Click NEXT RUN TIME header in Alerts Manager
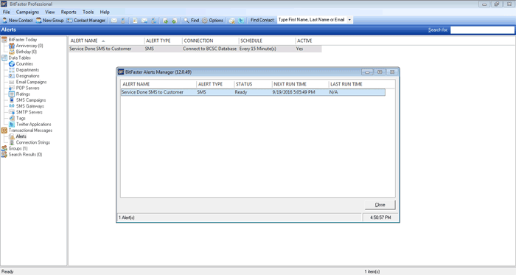Screen dimensions: 516x275 300,84
